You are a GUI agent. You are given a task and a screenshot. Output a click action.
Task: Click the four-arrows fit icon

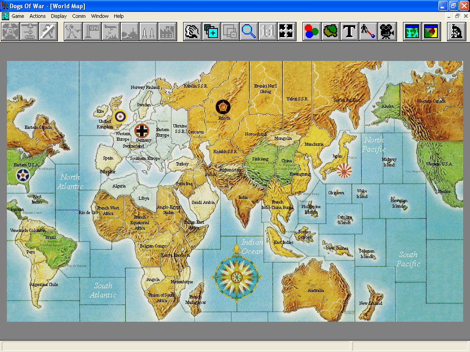coord(286,32)
